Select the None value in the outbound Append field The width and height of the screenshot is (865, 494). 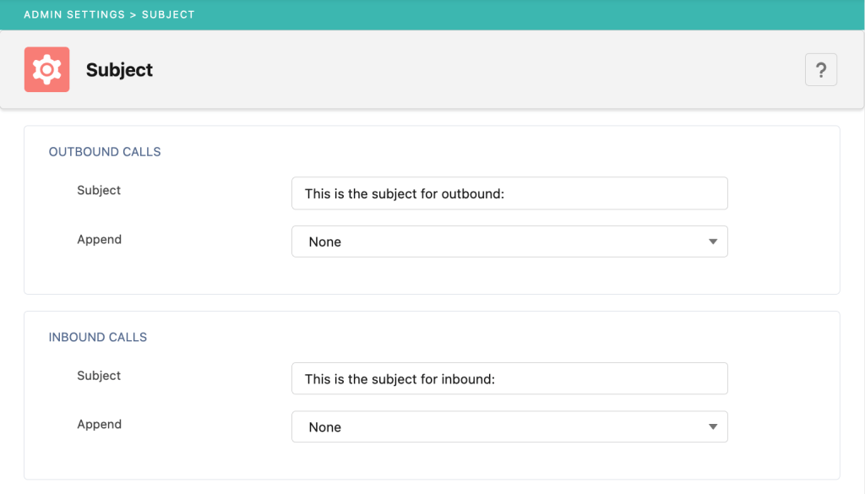click(325, 242)
